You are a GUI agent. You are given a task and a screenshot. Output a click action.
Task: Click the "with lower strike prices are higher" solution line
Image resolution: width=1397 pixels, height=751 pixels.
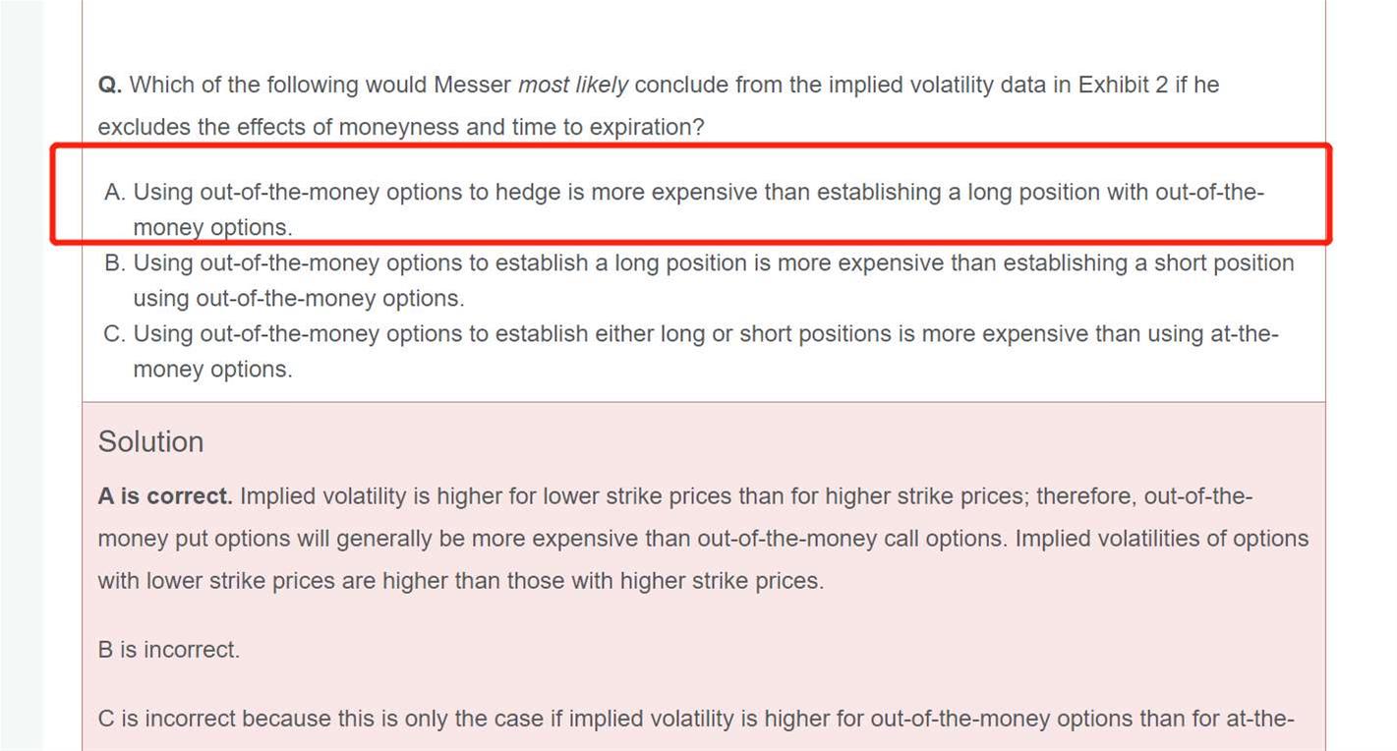click(460, 581)
